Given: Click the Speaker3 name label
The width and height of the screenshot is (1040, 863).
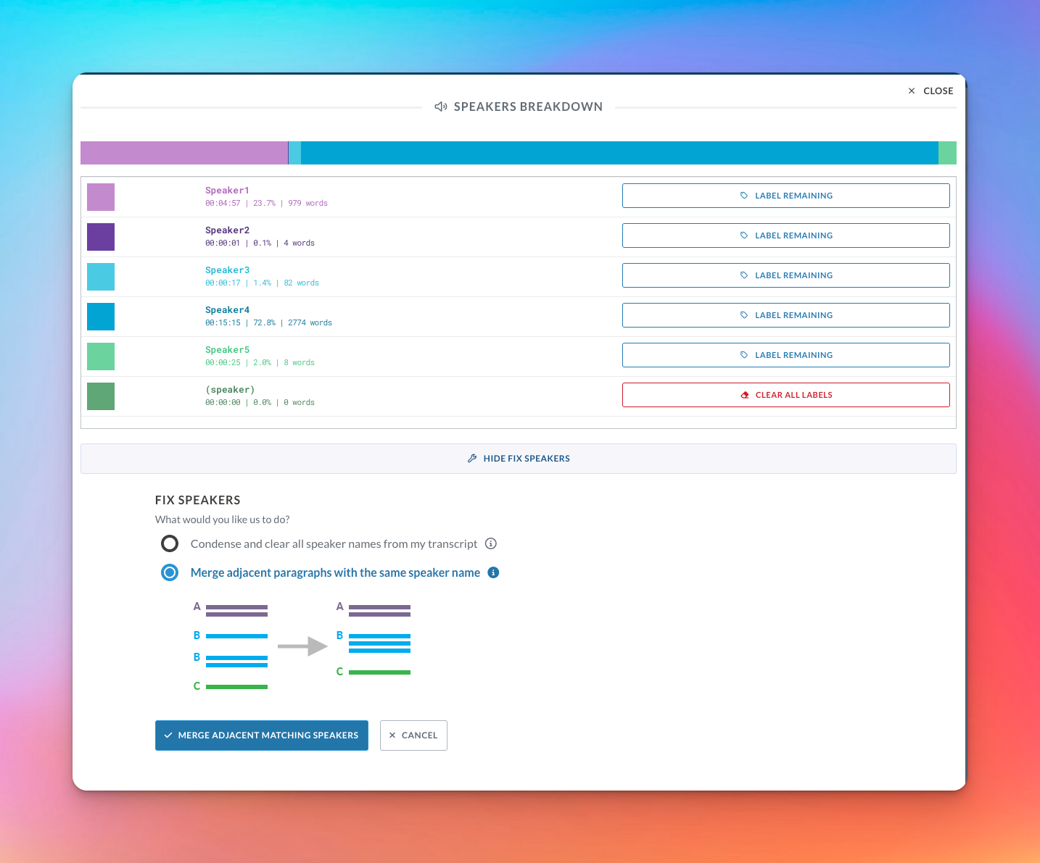Looking at the screenshot, I should (x=227, y=270).
